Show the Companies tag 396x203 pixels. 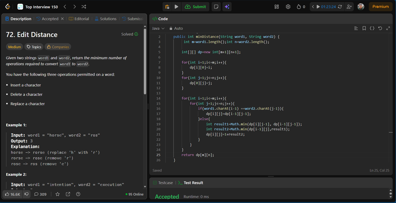(x=58, y=47)
